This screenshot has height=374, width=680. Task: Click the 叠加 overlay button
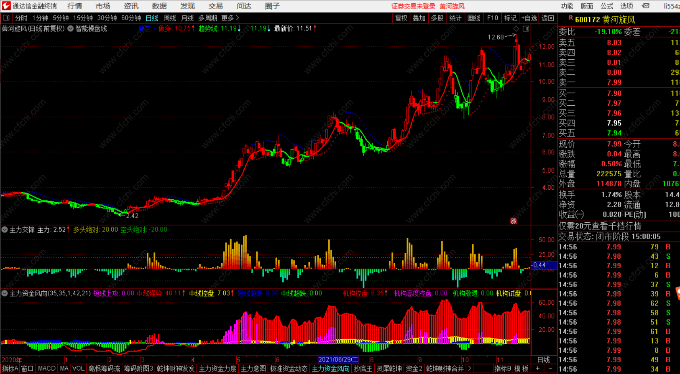tap(419, 18)
